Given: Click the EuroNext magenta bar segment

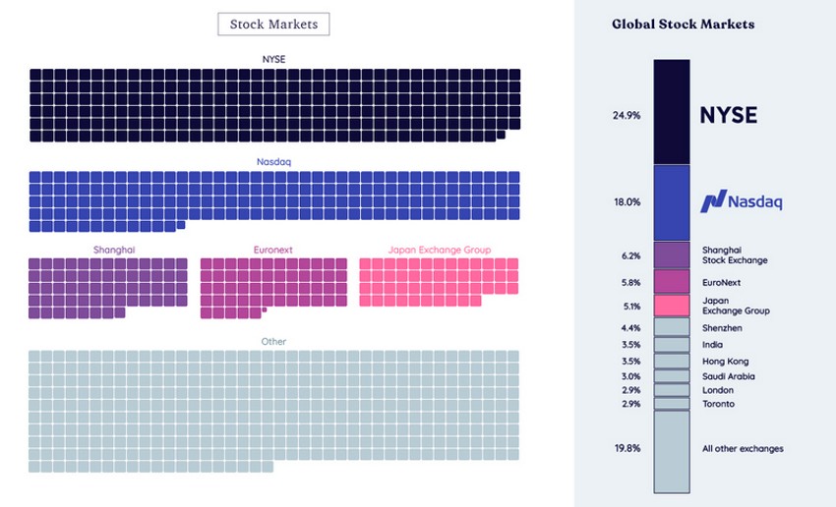Looking at the screenshot, I should 672,282.
